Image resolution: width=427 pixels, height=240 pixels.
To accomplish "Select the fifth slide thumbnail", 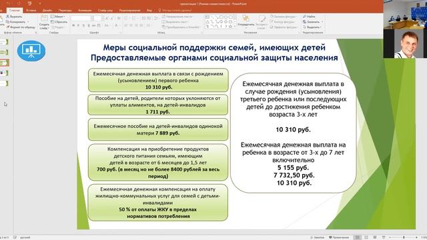I will click(x=4, y=83).
